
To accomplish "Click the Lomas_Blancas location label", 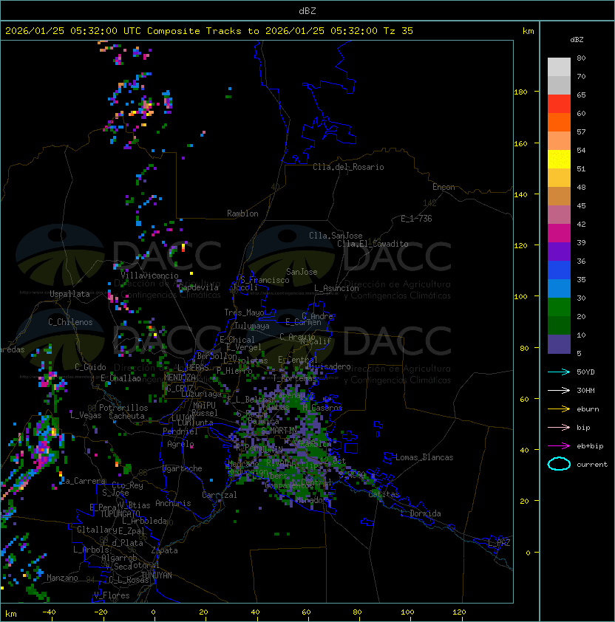I will [x=424, y=457].
